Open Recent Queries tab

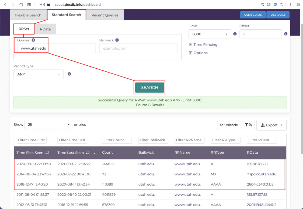coord(105,15)
